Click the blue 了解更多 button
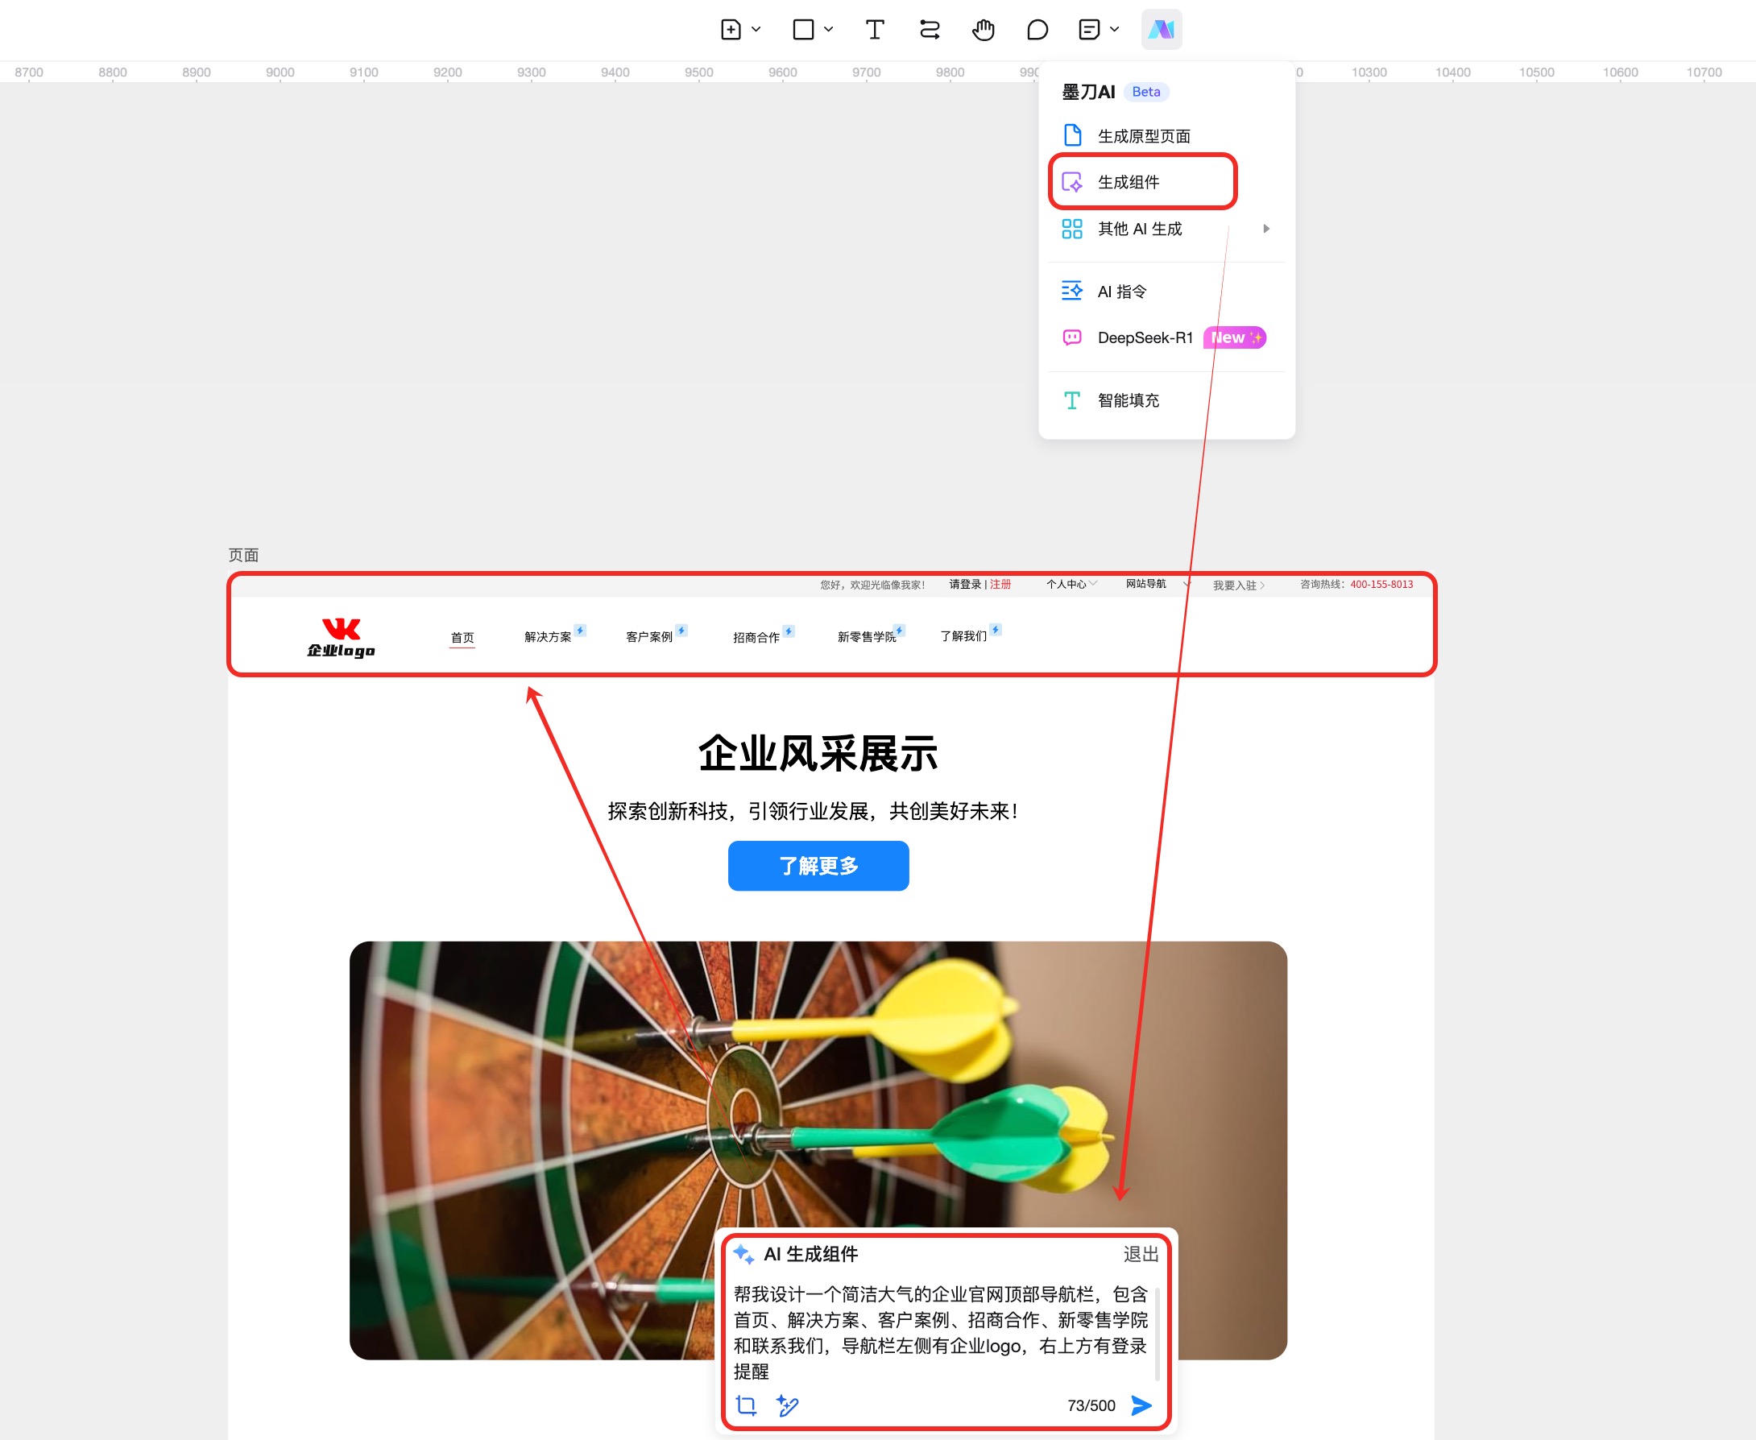 (818, 865)
